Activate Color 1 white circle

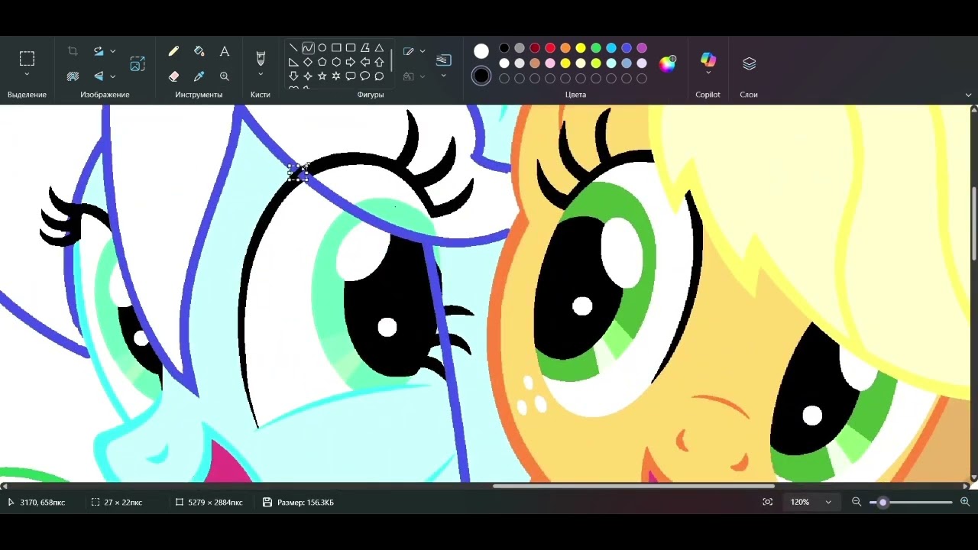[481, 51]
